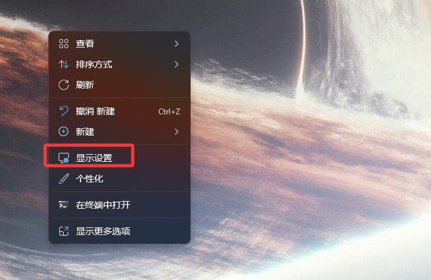Image resolution: width=431 pixels, height=280 pixels.
Task: Select 撤消 新建 menu entry
Action: click(x=119, y=111)
